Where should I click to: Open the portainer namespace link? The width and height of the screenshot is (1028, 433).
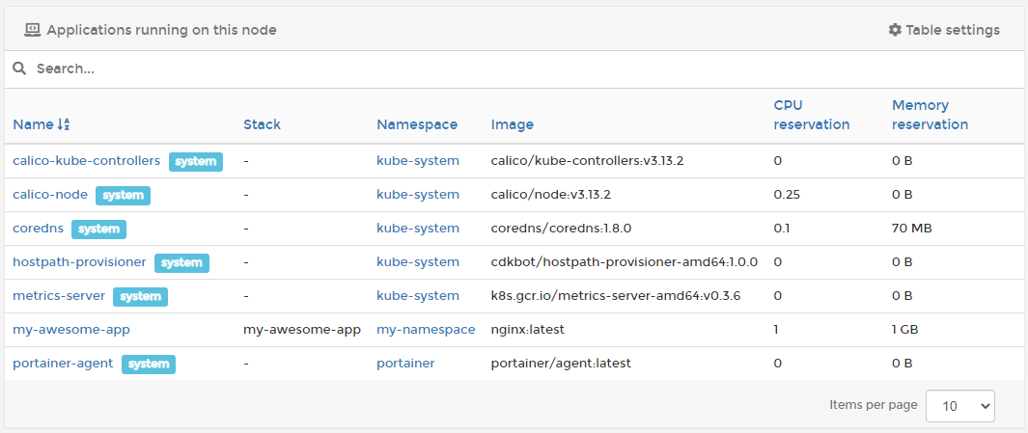tap(405, 364)
